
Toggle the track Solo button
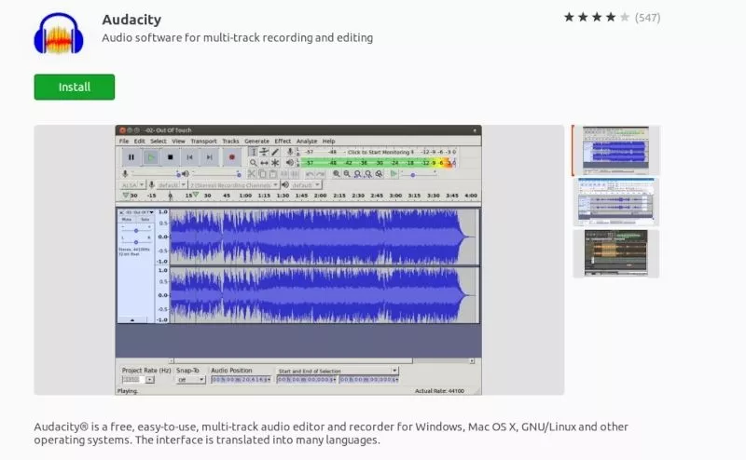point(145,220)
